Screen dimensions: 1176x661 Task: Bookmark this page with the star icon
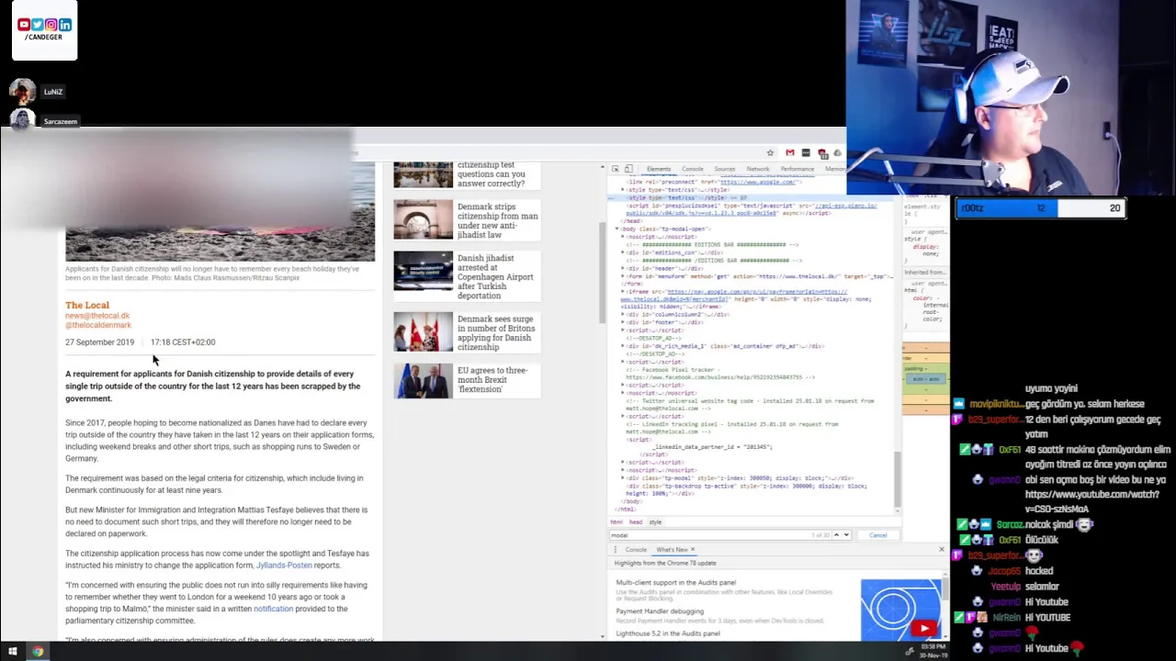pos(770,153)
